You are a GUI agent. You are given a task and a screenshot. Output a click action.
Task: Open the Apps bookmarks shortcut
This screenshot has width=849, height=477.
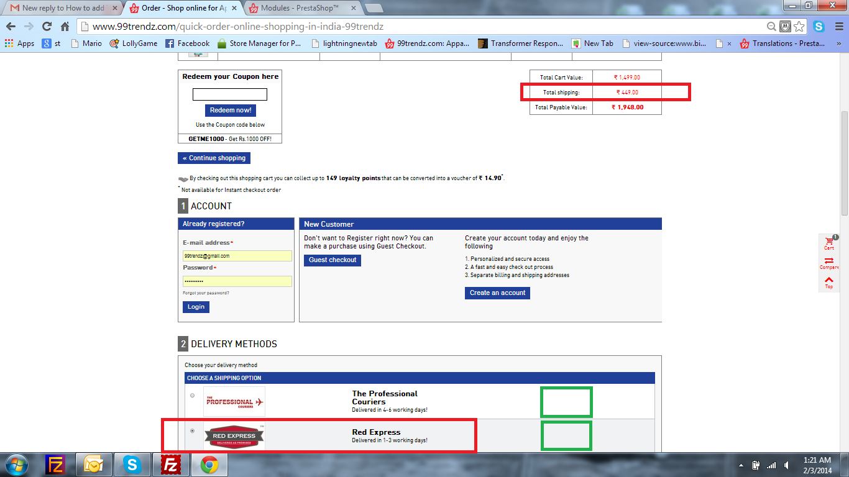[x=19, y=43]
